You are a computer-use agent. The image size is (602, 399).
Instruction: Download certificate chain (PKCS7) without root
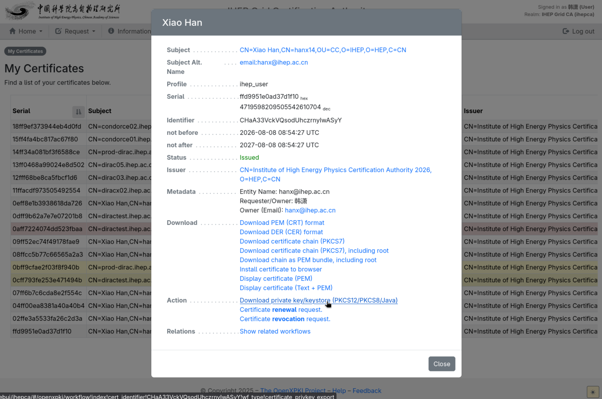pyautogui.click(x=292, y=241)
